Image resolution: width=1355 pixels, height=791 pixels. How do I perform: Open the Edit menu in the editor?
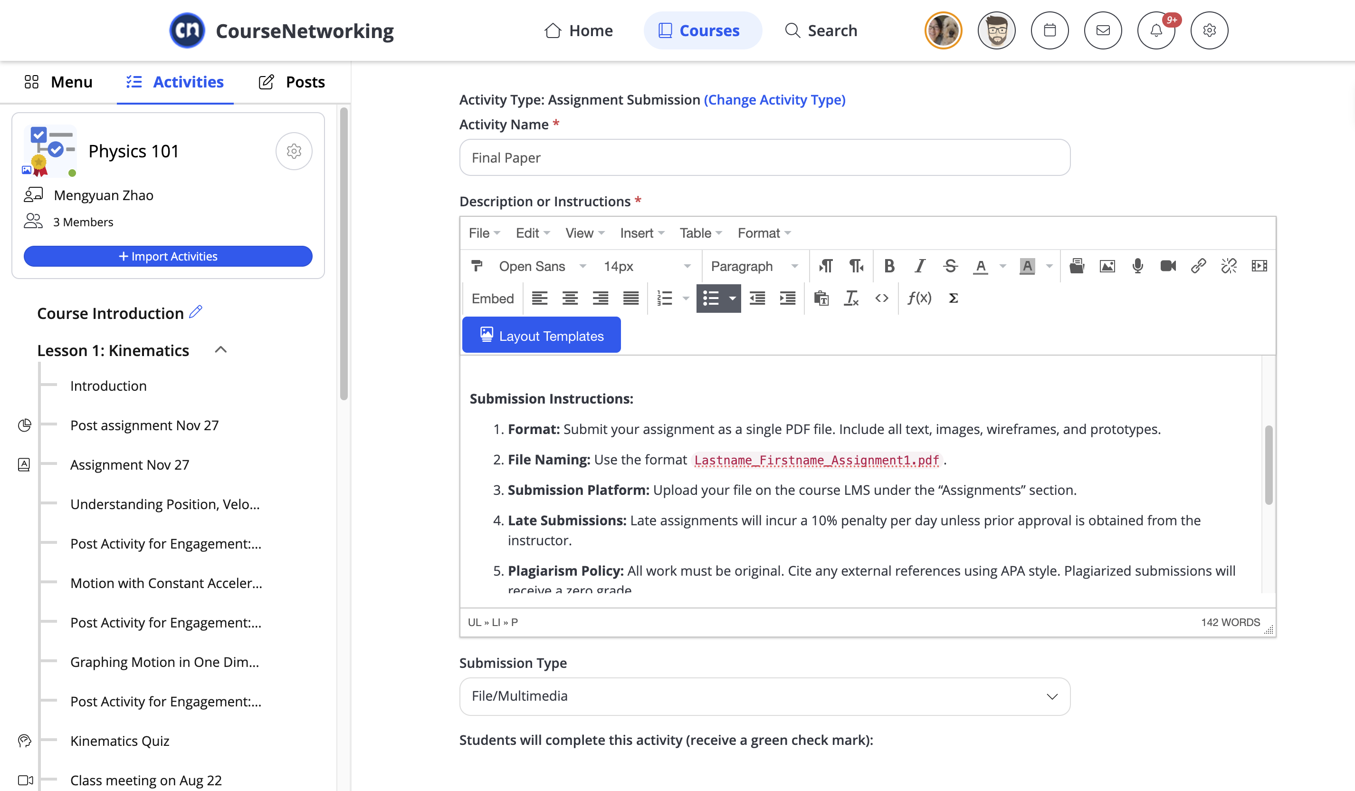pos(532,233)
